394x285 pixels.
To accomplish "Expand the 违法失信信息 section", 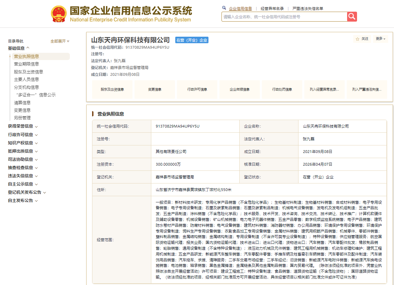I will pos(23,176).
